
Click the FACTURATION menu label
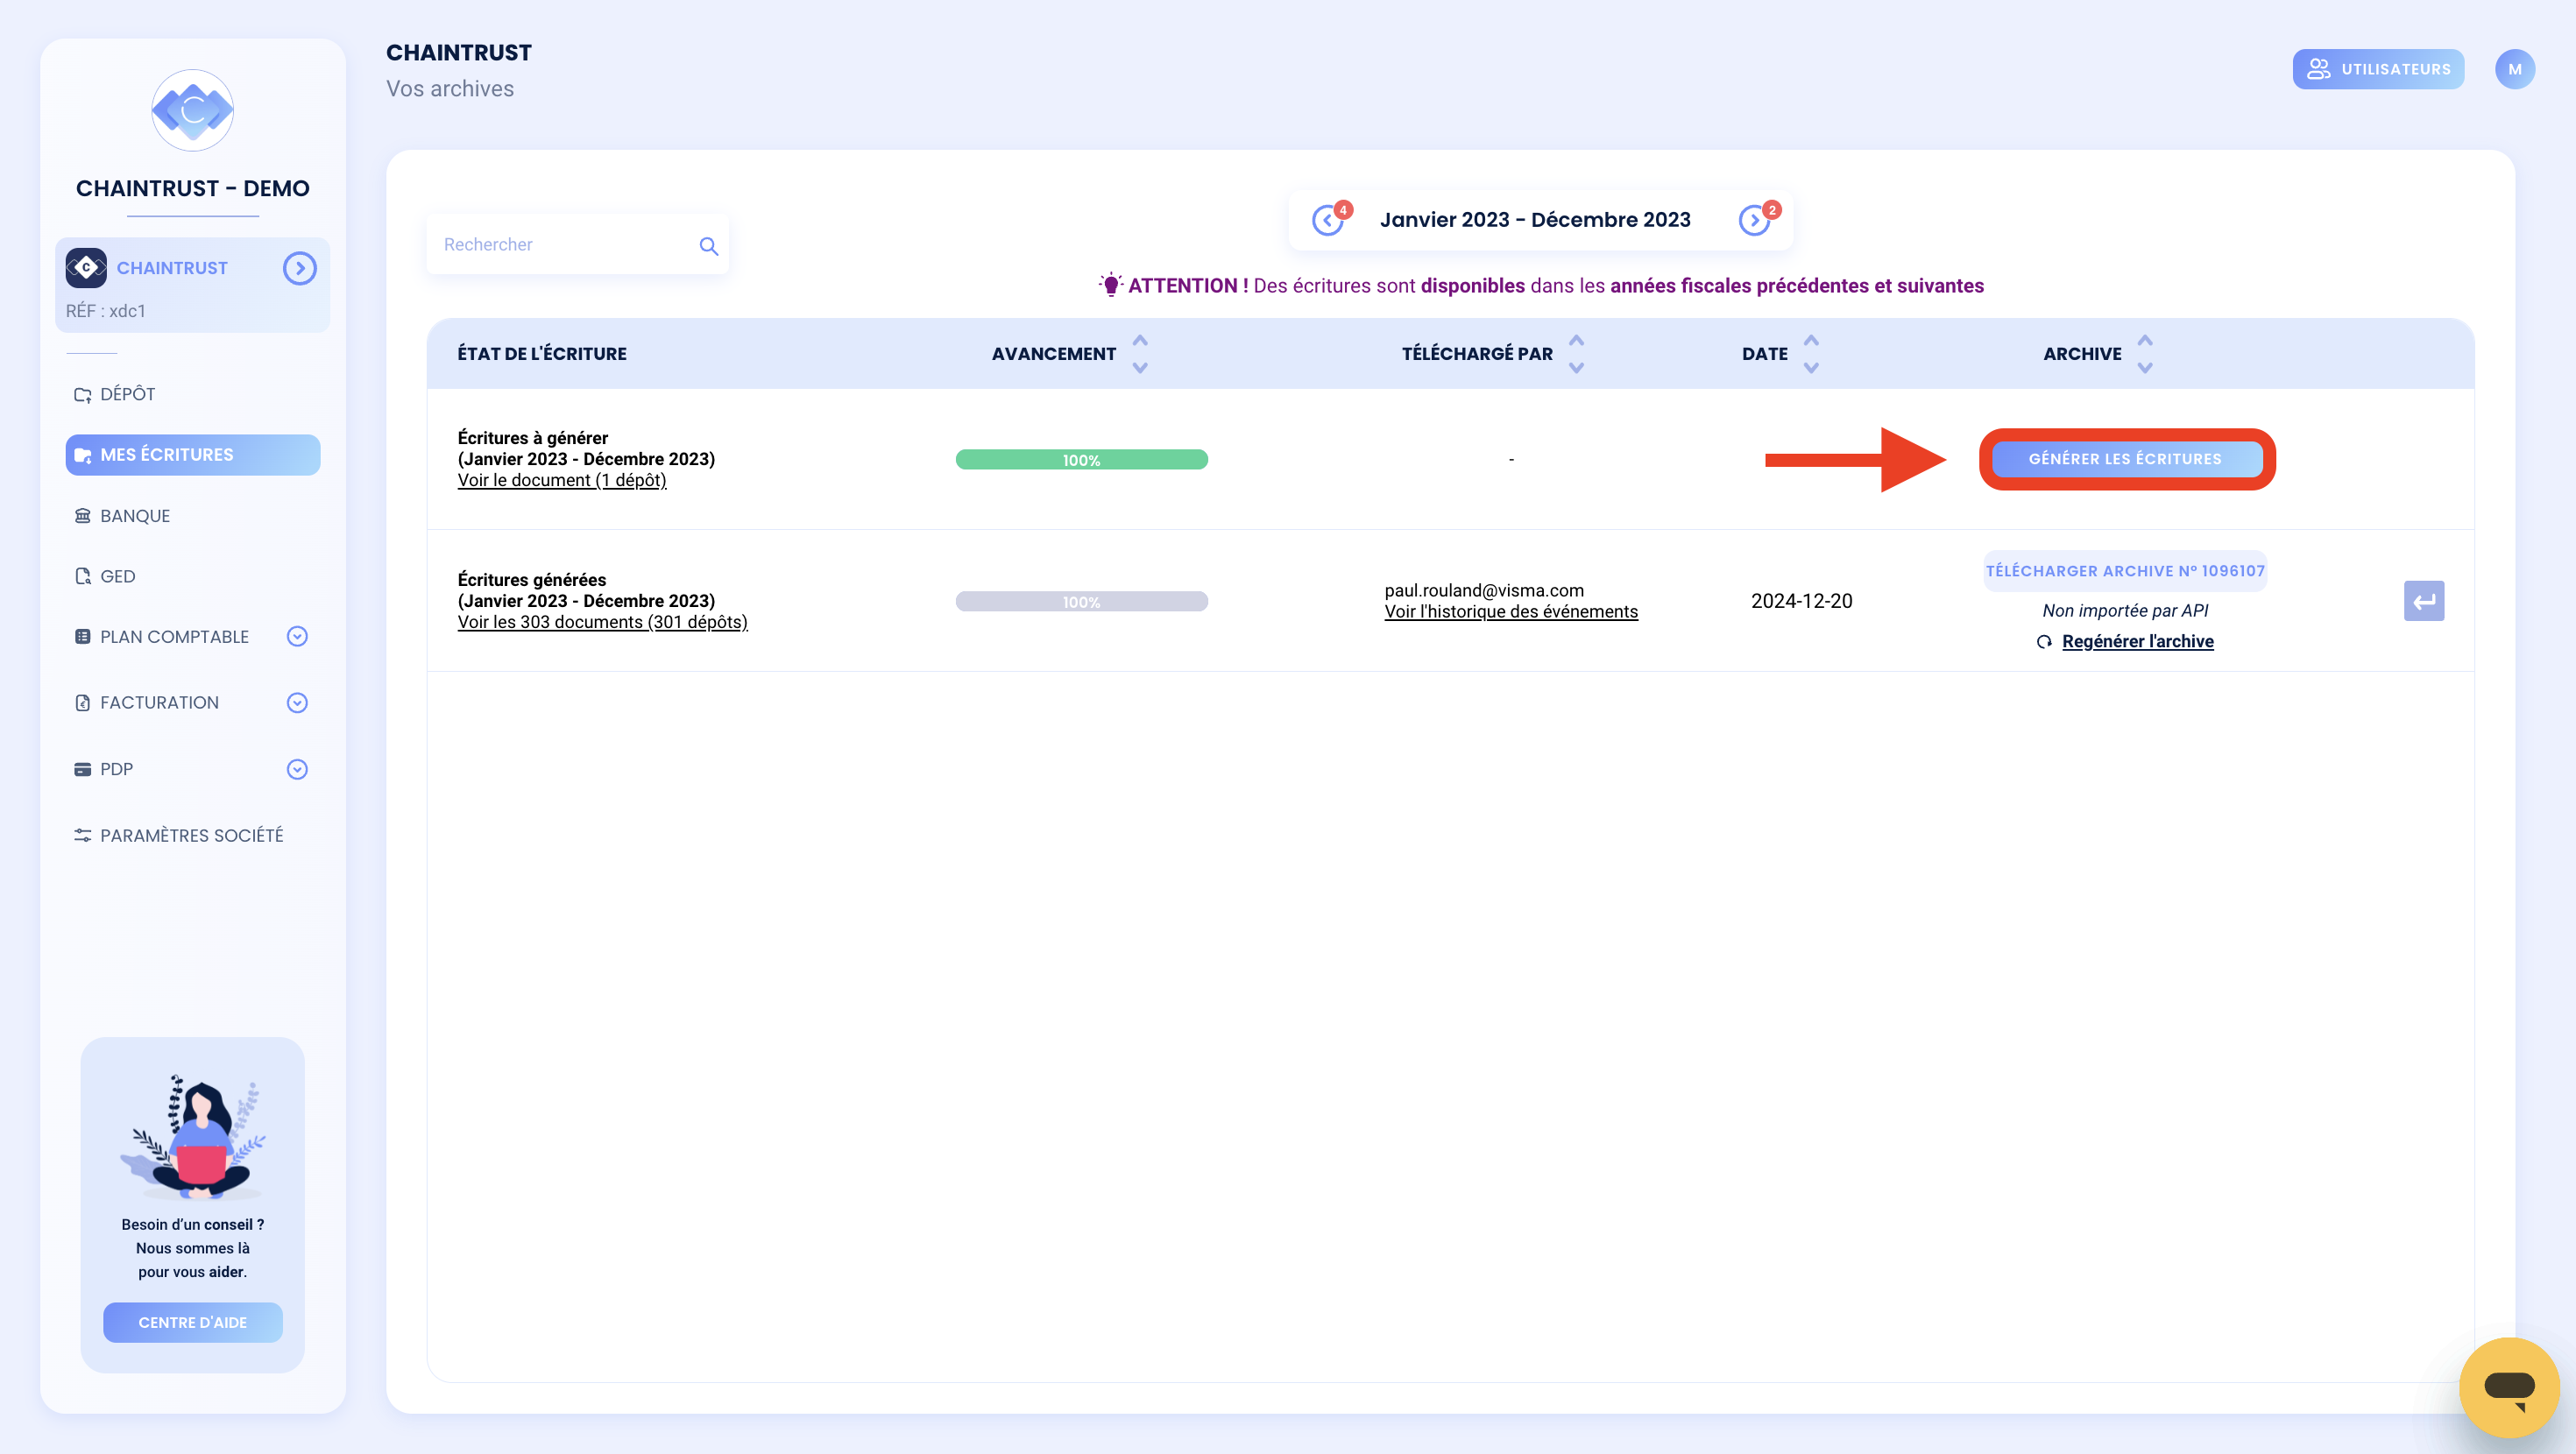pyautogui.click(x=159, y=703)
